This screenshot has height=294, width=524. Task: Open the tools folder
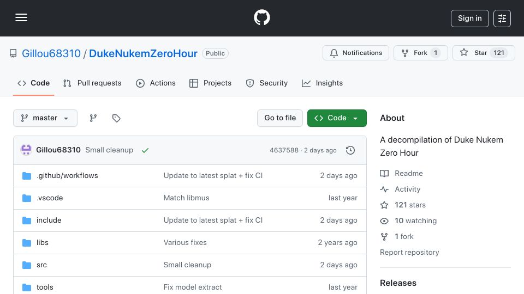(x=45, y=287)
